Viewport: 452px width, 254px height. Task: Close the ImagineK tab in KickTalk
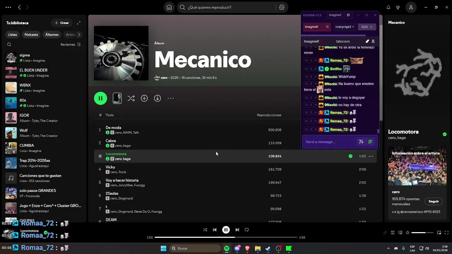(327, 27)
